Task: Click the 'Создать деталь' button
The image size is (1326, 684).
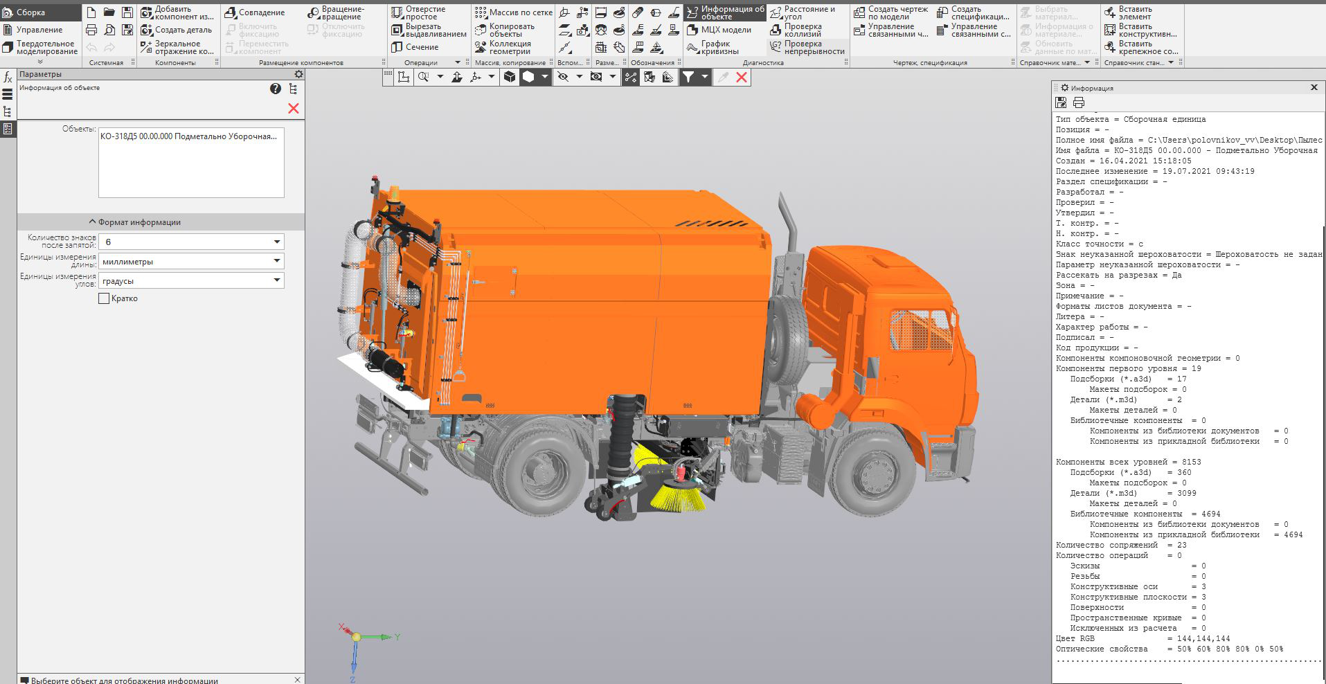Action: click(176, 30)
